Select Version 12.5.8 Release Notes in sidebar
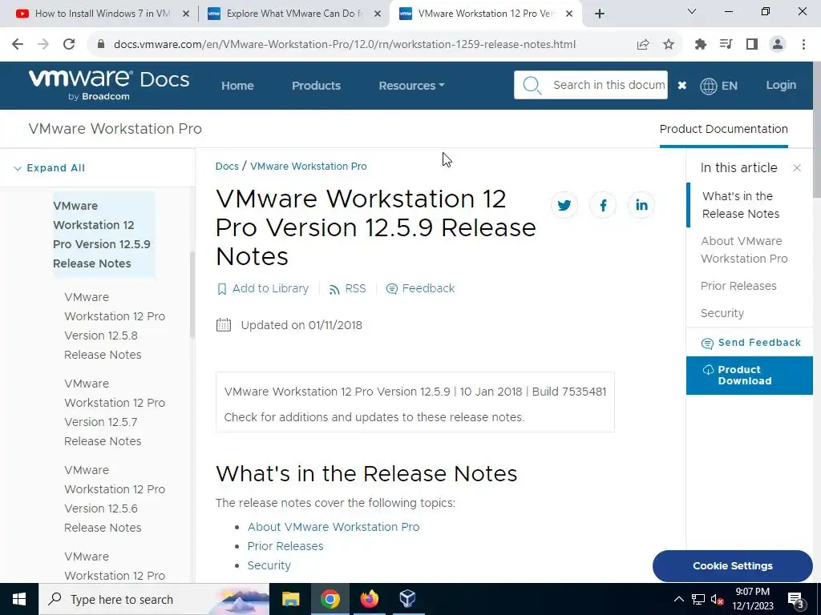Image resolution: width=821 pixels, height=615 pixels. [x=115, y=326]
